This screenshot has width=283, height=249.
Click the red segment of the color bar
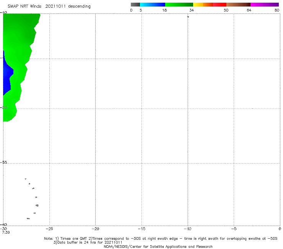[220, 5]
